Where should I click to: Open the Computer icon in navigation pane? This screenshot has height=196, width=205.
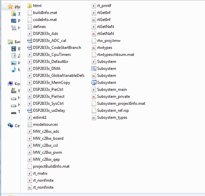click(x=10, y=84)
